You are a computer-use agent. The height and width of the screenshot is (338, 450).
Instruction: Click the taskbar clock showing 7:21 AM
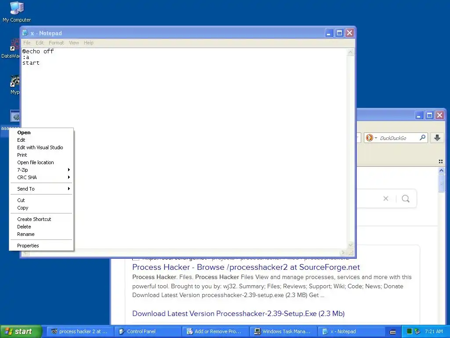(x=434, y=331)
